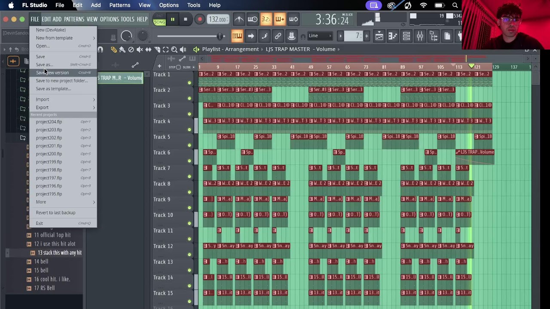
Task: Select the Mute tool in playlist
Action: 140,50
